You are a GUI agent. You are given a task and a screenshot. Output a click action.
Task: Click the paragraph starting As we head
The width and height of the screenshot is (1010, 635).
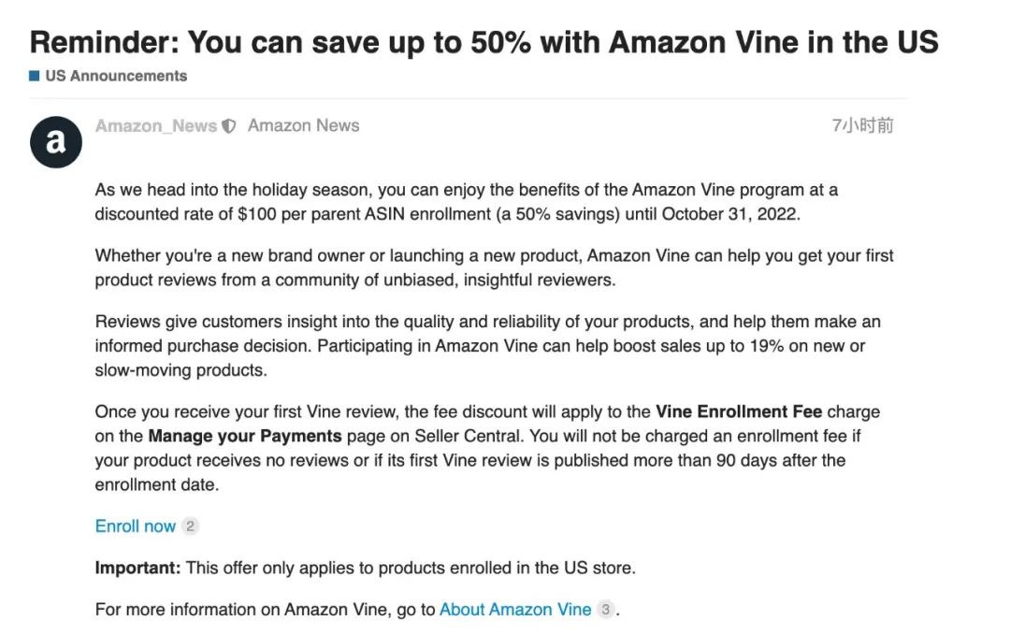(466, 202)
